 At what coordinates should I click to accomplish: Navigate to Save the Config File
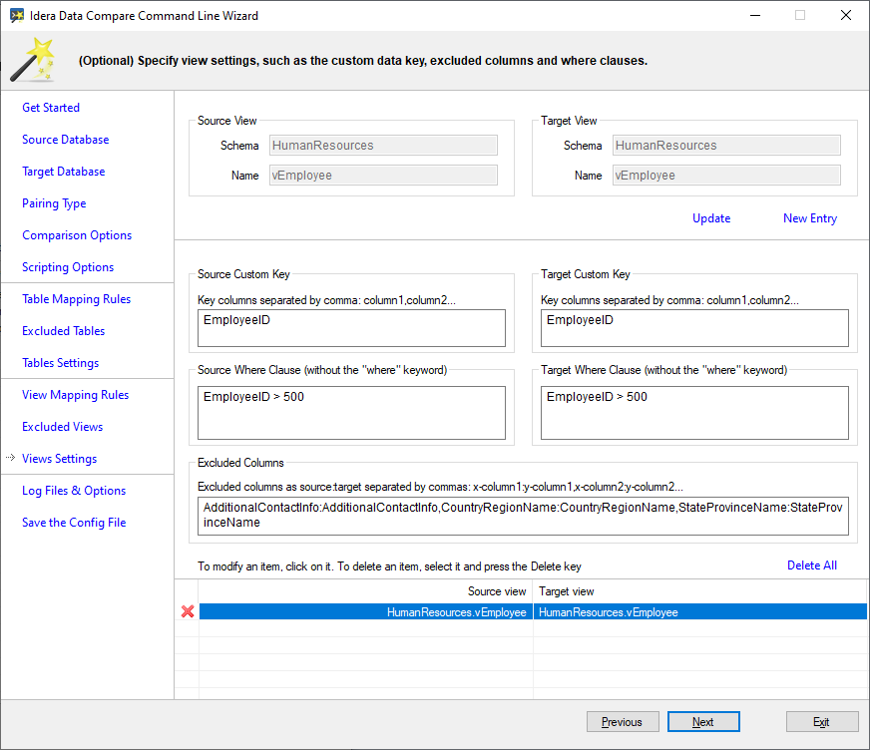click(74, 523)
